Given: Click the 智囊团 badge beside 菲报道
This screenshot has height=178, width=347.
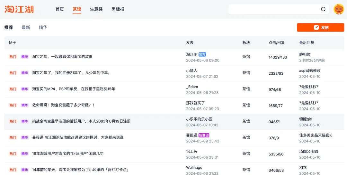Looking at the screenshot, I should tap(204, 135).
